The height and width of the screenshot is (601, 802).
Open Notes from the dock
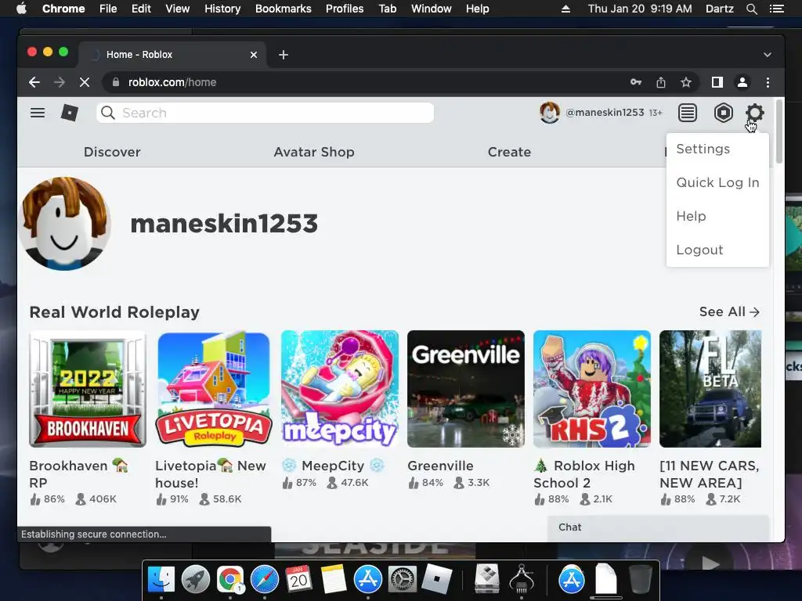(x=334, y=580)
